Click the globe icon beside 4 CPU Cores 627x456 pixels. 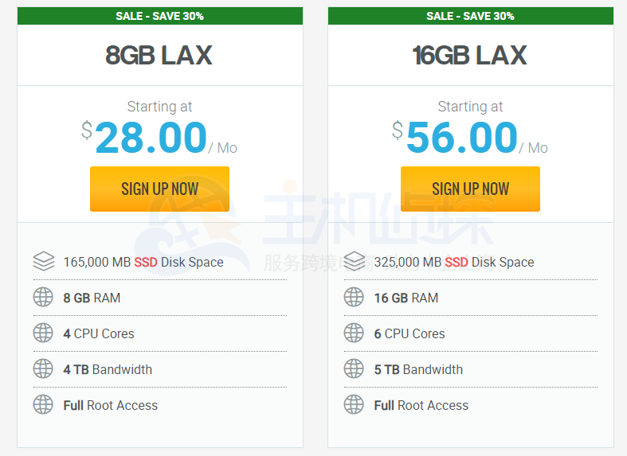coord(43,333)
